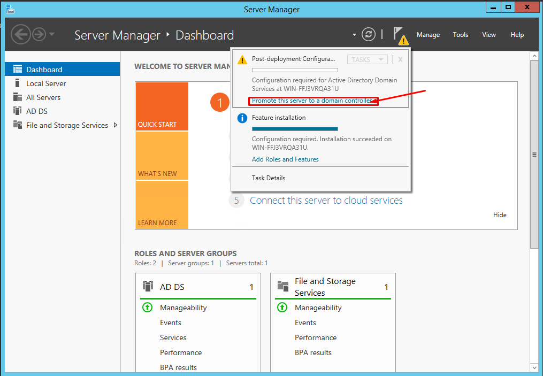
Task: Click the scrollbar down arrow
Action: click(534, 367)
